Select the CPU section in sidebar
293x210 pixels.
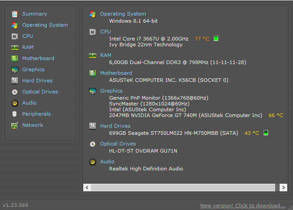(x=28, y=36)
